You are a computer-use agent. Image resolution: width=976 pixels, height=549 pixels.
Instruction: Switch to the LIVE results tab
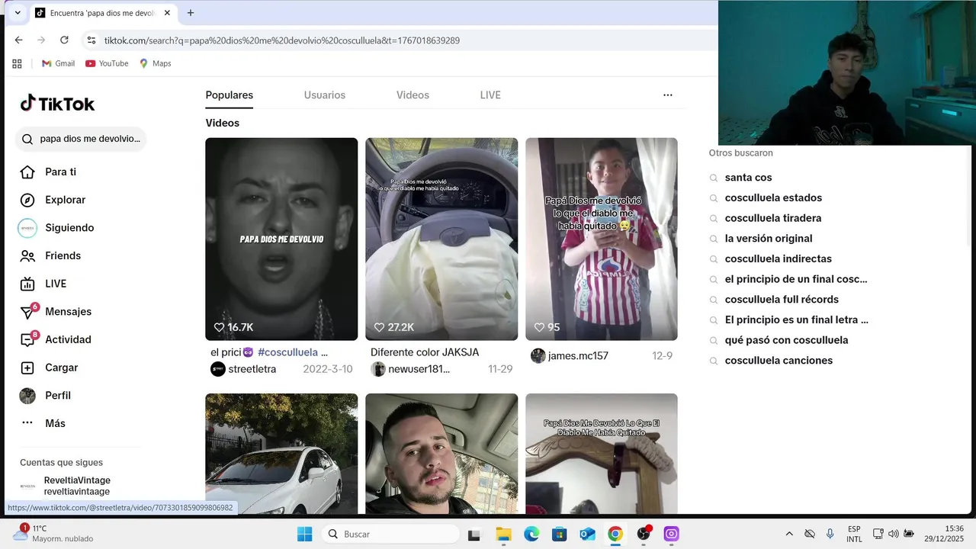pyautogui.click(x=490, y=95)
